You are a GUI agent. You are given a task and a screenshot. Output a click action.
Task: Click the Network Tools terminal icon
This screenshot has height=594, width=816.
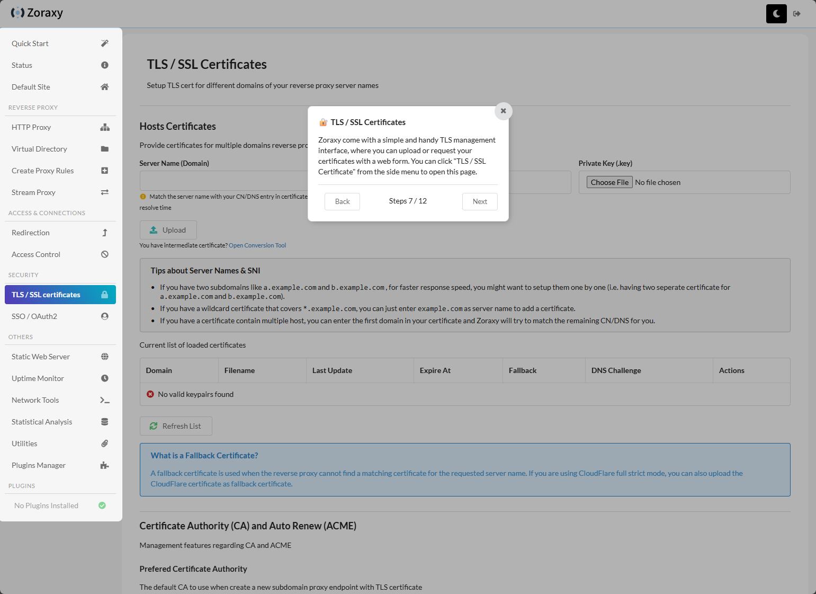105,400
